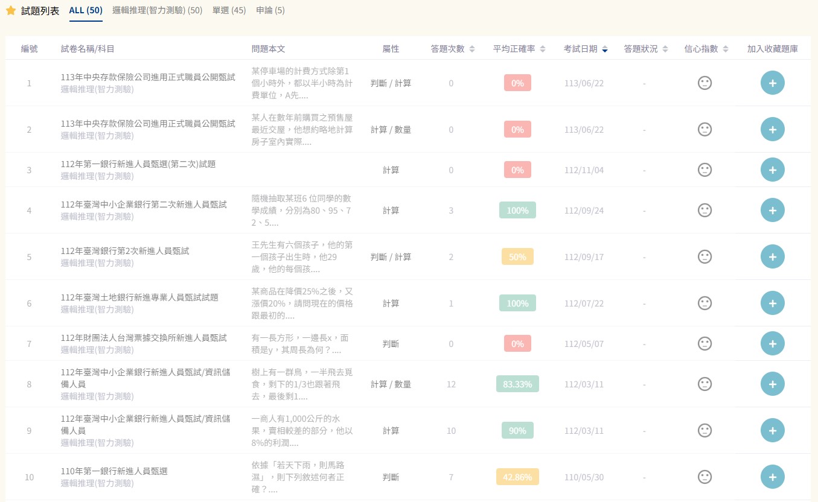Click exam date 110/05/30

pos(584,477)
